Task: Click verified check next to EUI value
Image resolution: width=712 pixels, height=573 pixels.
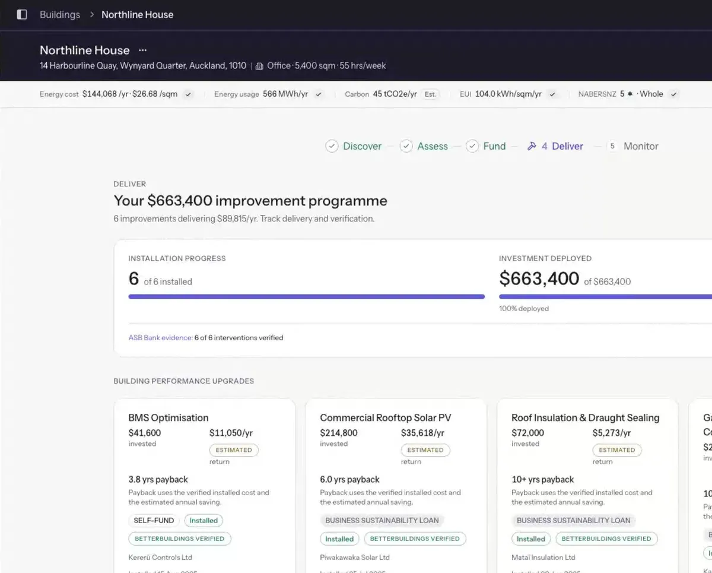Action: click(x=552, y=94)
